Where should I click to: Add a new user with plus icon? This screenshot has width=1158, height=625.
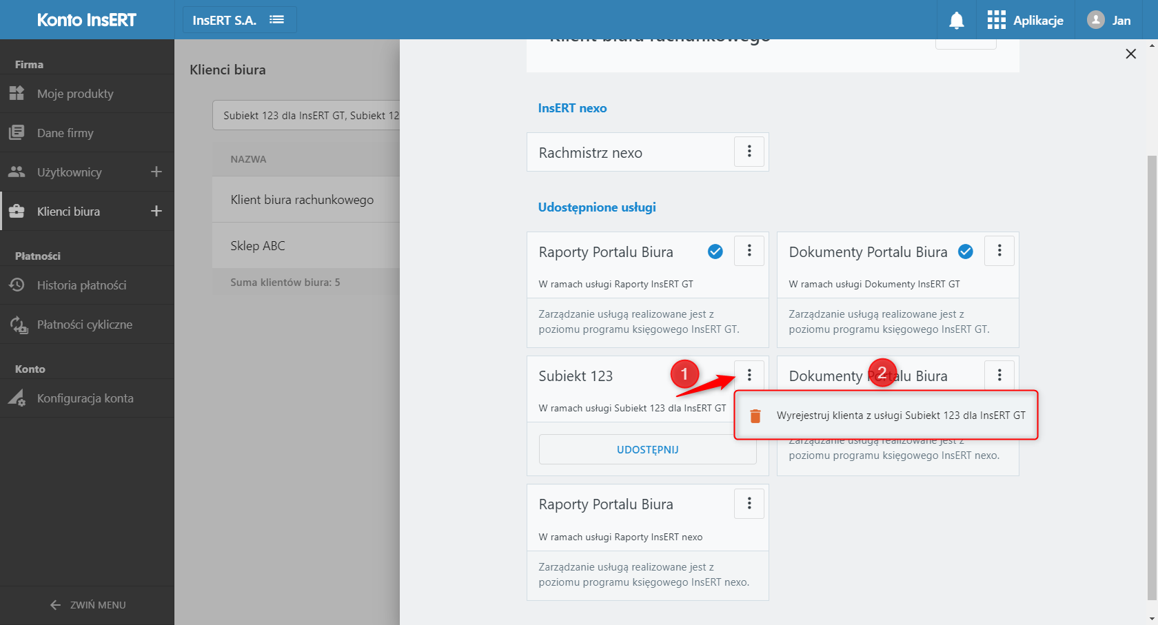coord(156,172)
